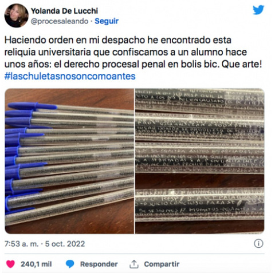
Task: Click the blue pen cap at top of left photo
Action: tap(32, 106)
